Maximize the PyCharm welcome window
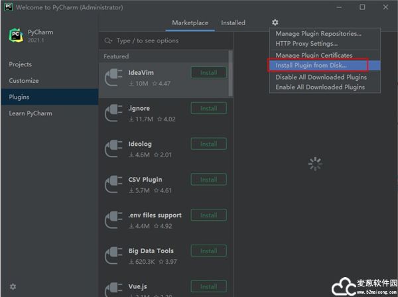This screenshot has height=297, width=398. [x=362, y=7]
